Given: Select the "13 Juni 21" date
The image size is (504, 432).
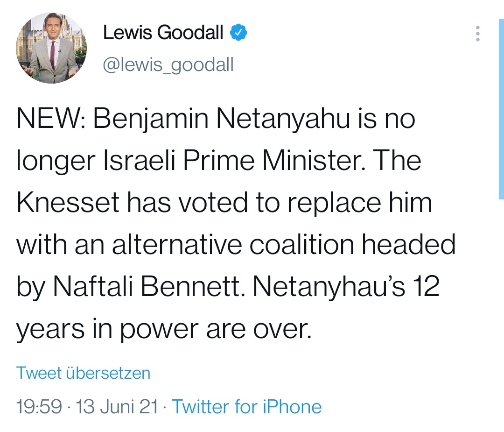Looking at the screenshot, I should (x=117, y=407).
